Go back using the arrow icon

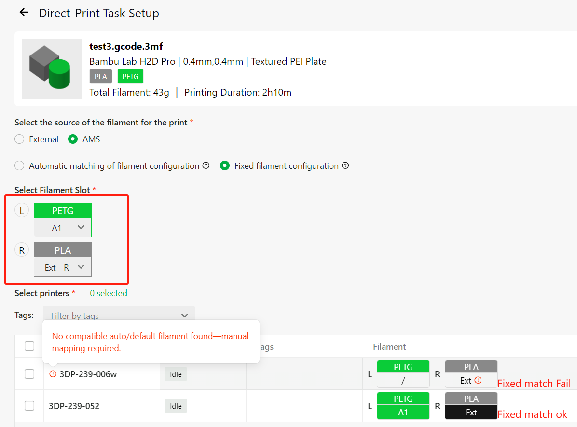point(24,13)
